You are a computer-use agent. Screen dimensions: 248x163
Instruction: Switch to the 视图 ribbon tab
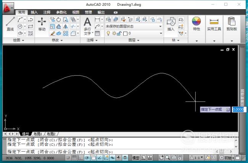pos(76,12)
